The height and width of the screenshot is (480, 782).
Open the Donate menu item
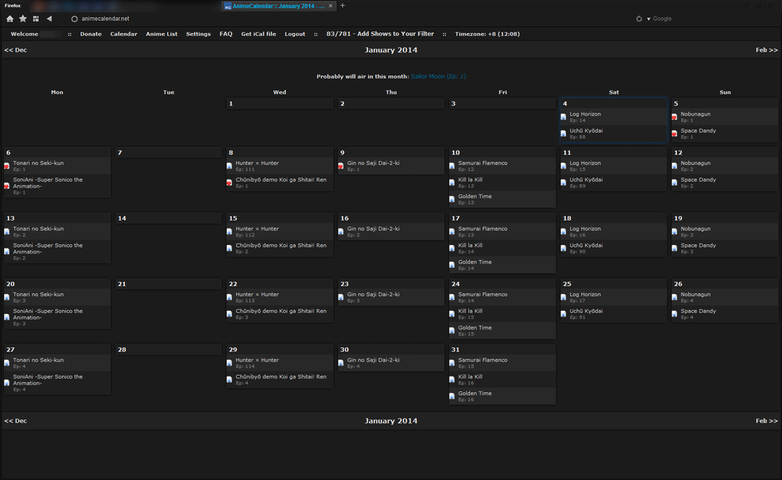pos(91,34)
